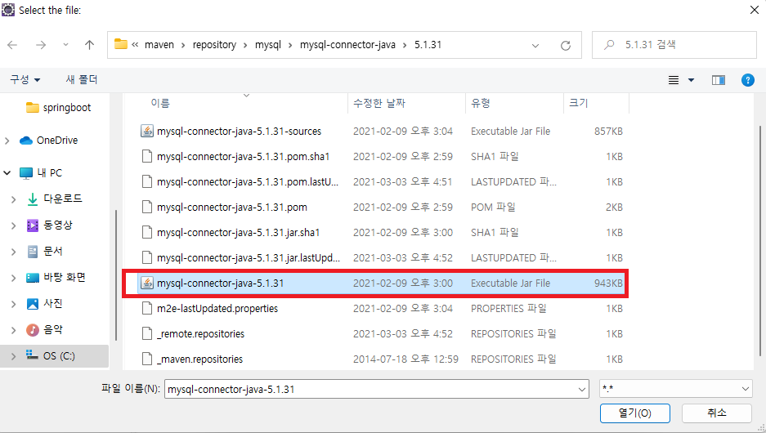This screenshot has width=766, height=433.
Task: Toggle the preview pane icon
Action: click(718, 80)
